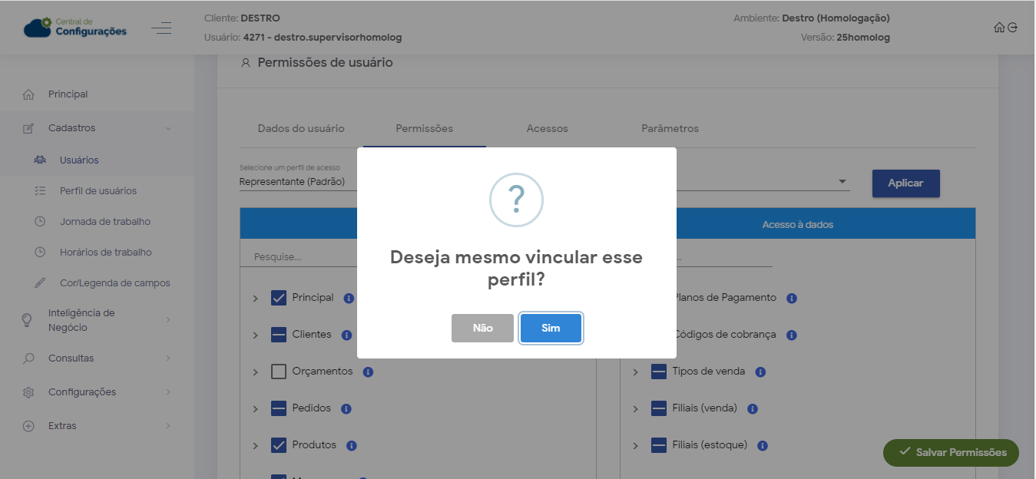Click the Extras plus-circle icon
1036x479 pixels.
click(x=28, y=426)
